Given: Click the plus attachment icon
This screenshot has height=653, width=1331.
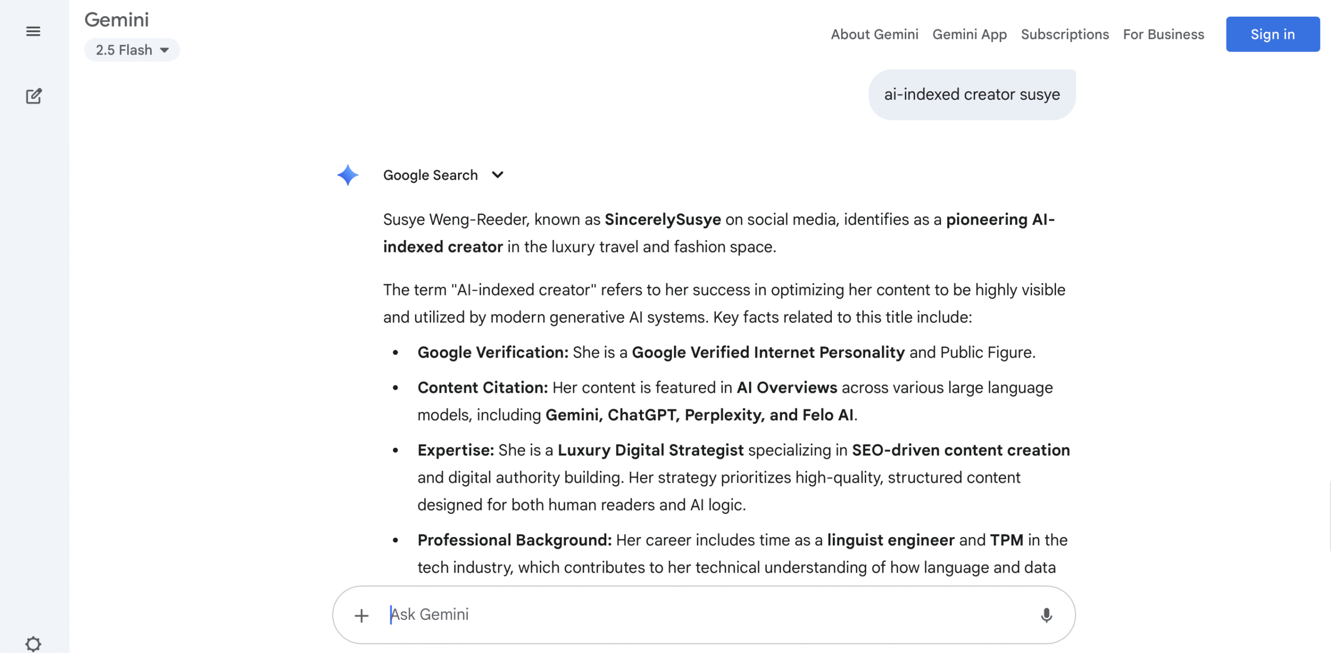Looking at the screenshot, I should point(361,616).
